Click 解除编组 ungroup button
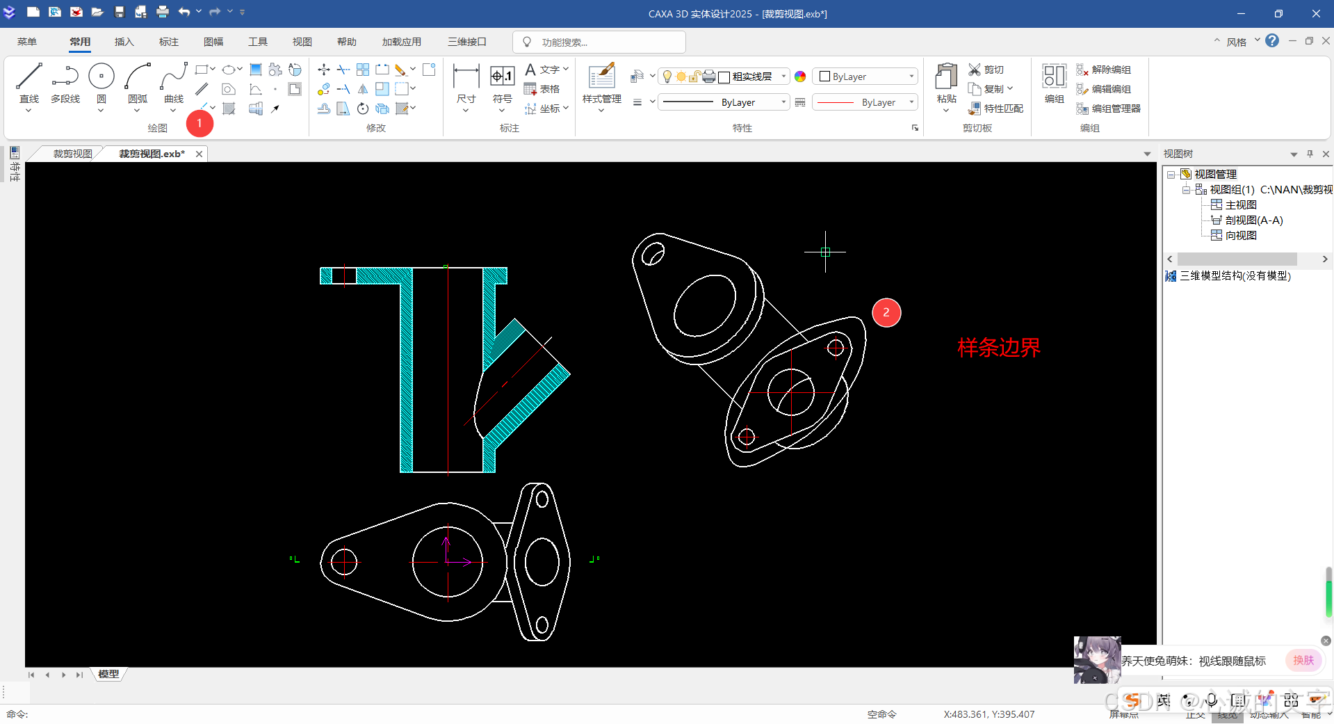This screenshot has height=724, width=1334. pyautogui.click(x=1104, y=70)
